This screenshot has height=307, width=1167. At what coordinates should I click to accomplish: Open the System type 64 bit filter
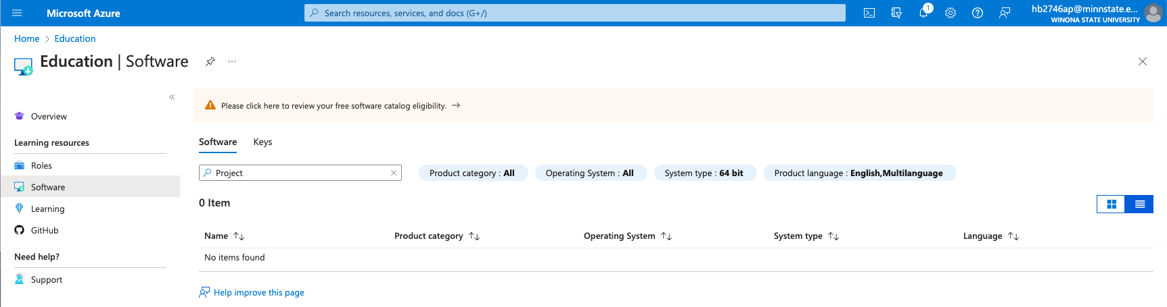click(704, 173)
